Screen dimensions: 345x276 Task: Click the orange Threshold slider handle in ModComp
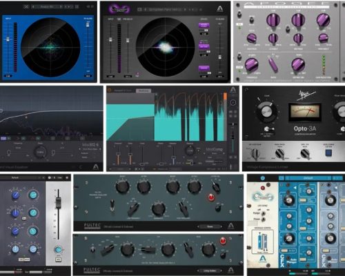[x=118, y=155]
